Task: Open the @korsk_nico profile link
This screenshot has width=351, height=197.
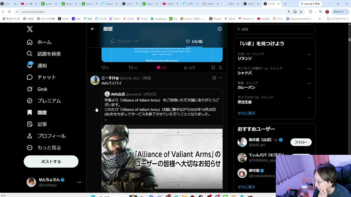Action: click(x=129, y=78)
